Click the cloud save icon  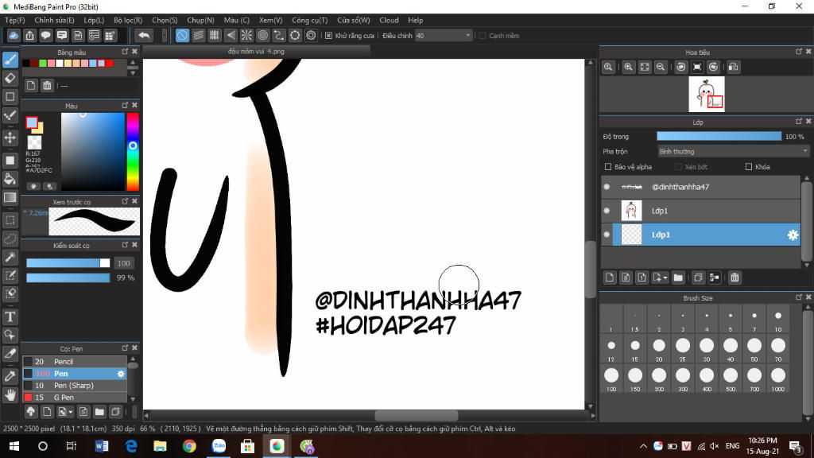[x=14, y=35]
